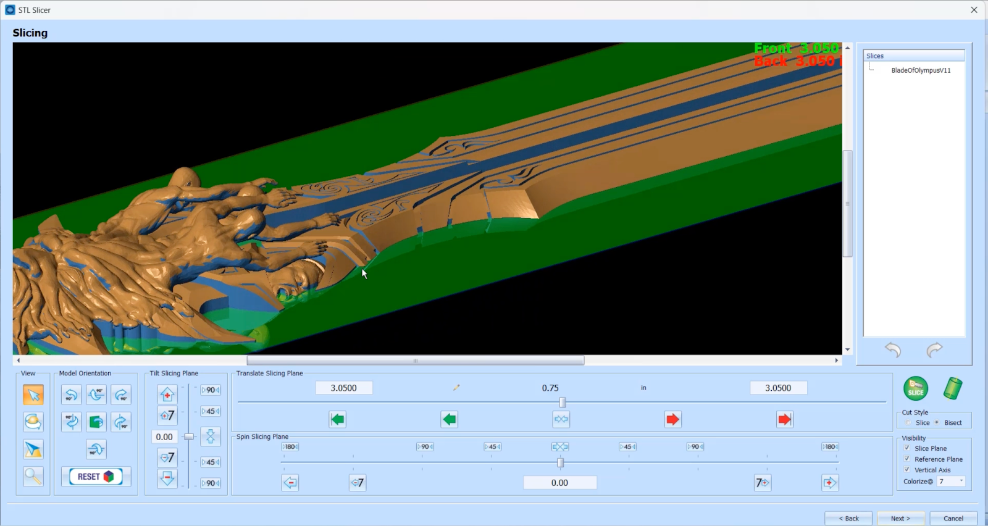Viewport: 988px width, 526px height.
Task: Click the undo arrow under Slices list
Action: (x=893, y=350)
